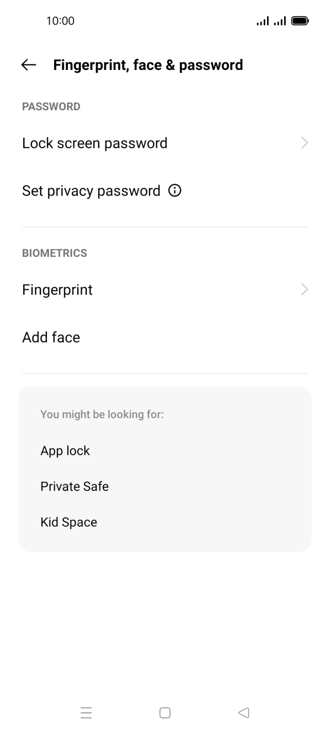Select Set privacy password
The width and height of the screenshot is (330, 733).
91,191
